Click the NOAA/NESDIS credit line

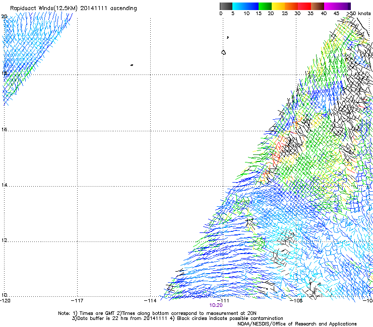(x=297, y=324)
